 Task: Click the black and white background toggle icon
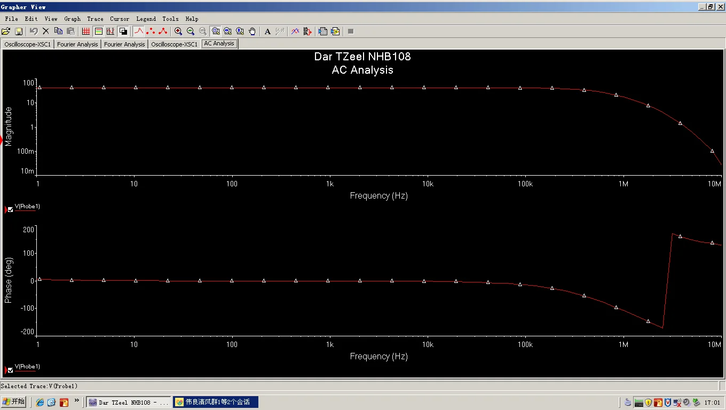[123, 31]
